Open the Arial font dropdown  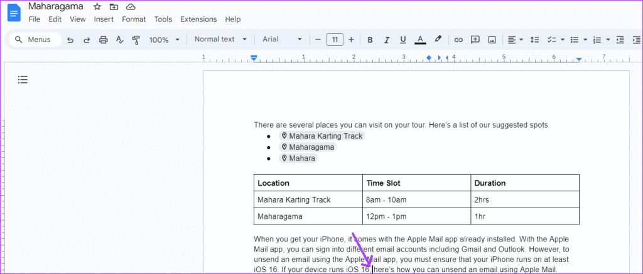pyautogui.click(x=282, y=40)
